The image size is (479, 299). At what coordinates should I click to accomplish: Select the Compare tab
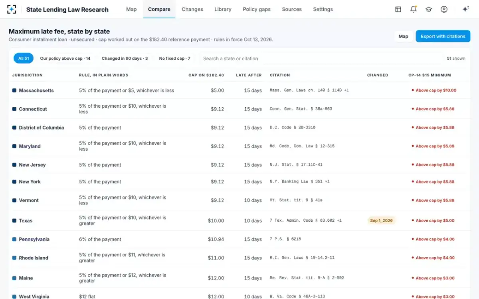(x=159, y=9)
